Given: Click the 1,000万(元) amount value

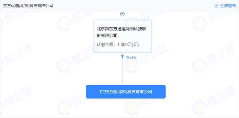Looking at the screenshot, I should [128, 45].
